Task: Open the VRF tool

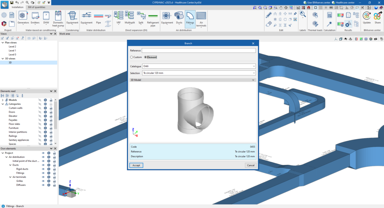Action: point(118,18)
